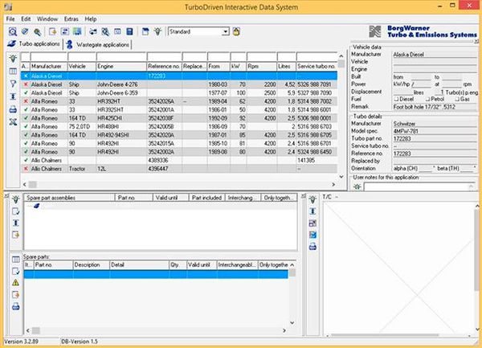The image size is (482, 348).
Task: Click the page export arrow toolbar icon
Action: 52,31
